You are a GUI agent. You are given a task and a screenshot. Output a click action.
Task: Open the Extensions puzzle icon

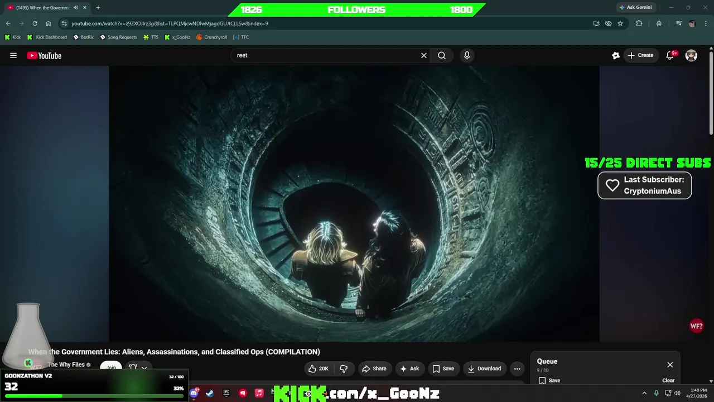point(639,23)
